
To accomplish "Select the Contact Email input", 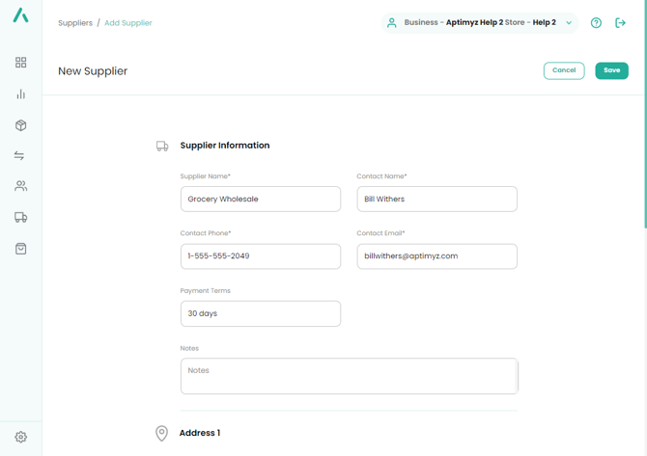I will coord(436,256).
